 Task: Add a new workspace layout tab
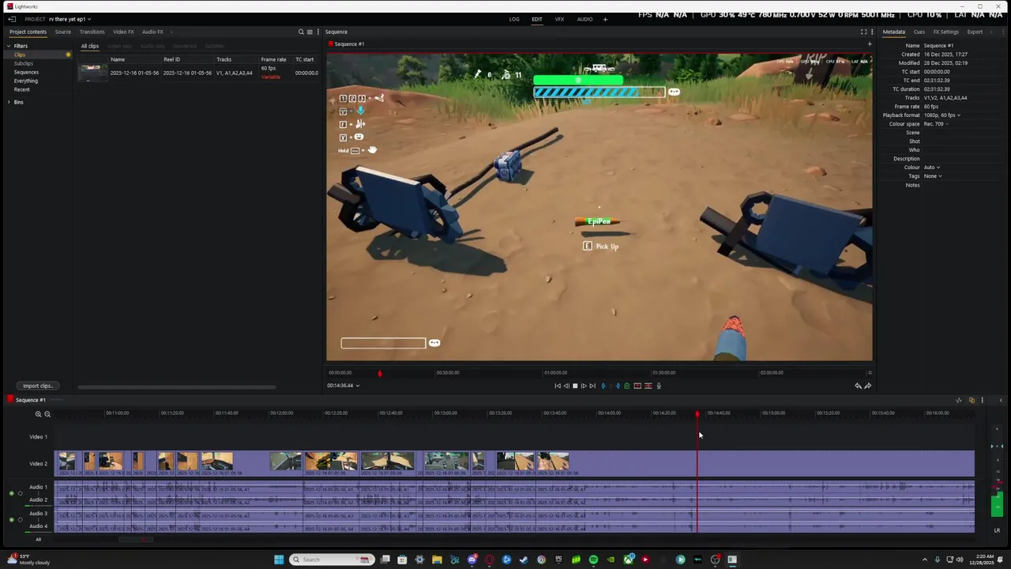click(x=605, y=19)
